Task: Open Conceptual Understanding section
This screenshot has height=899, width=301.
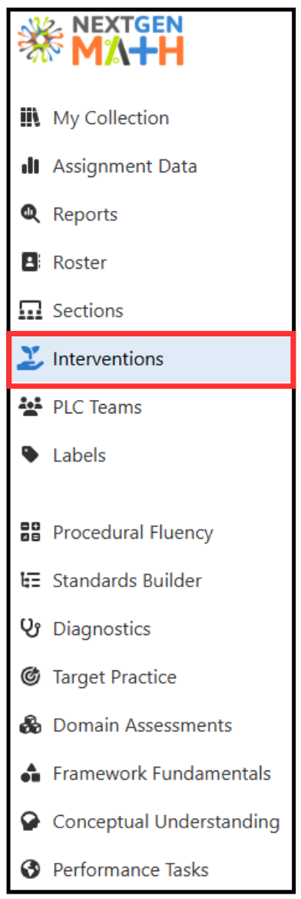Action: [150, 821]
